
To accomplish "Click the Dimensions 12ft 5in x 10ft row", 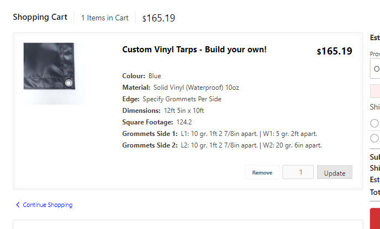I will 163,111.
